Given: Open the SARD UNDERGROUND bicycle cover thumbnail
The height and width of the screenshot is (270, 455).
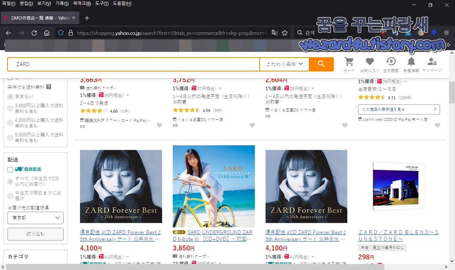Looking at the screenshot, I should 214,186.
